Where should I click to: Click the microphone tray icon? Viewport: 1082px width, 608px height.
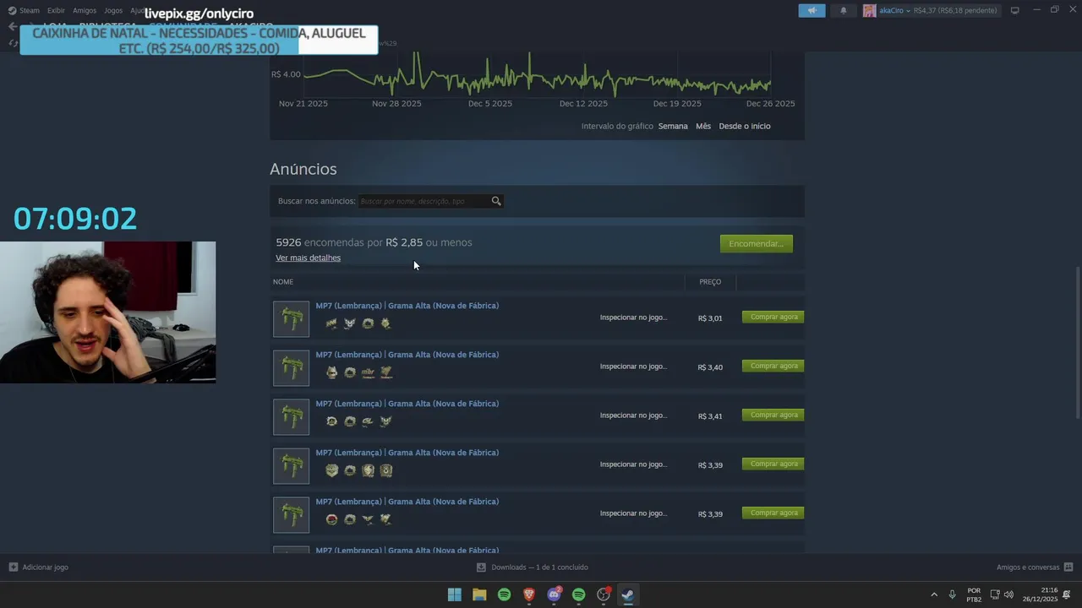pyautogui.click(x=952, y=594)
